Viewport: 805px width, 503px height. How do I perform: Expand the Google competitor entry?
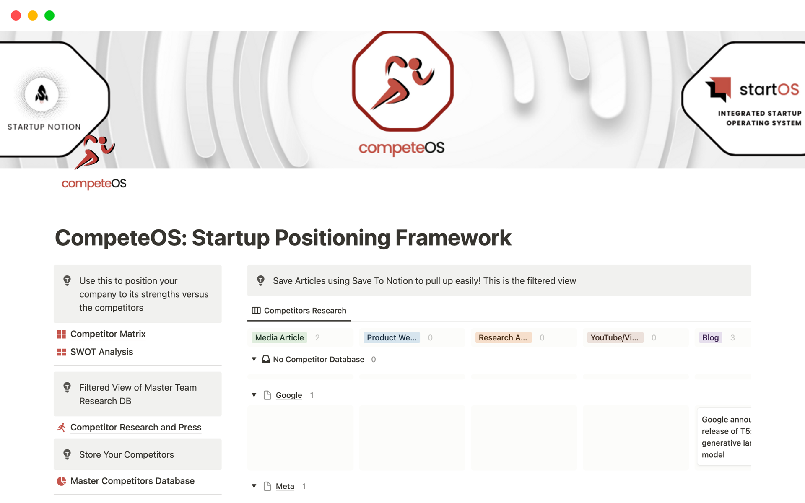(254, 394)
